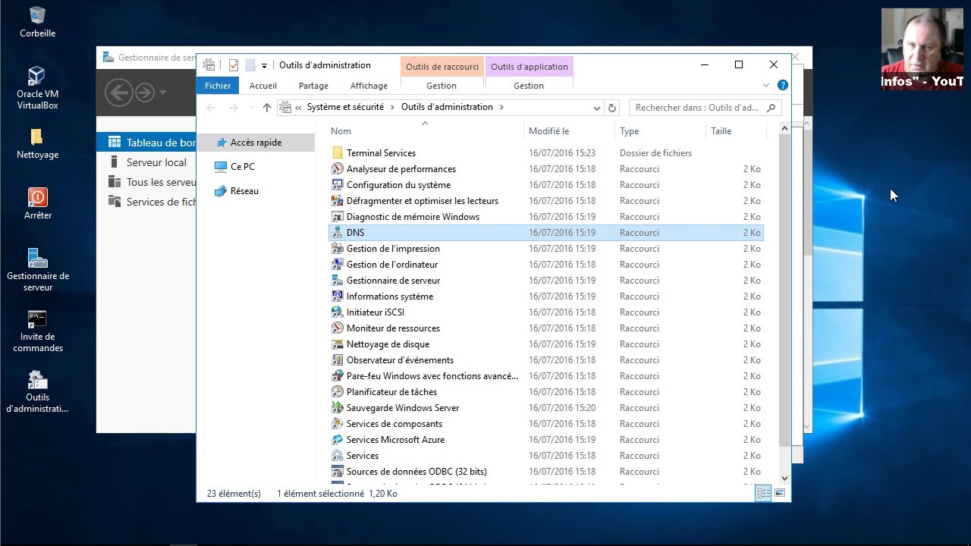
Task: Click the Moniteur de ressources icon
Action: point(338,328)
